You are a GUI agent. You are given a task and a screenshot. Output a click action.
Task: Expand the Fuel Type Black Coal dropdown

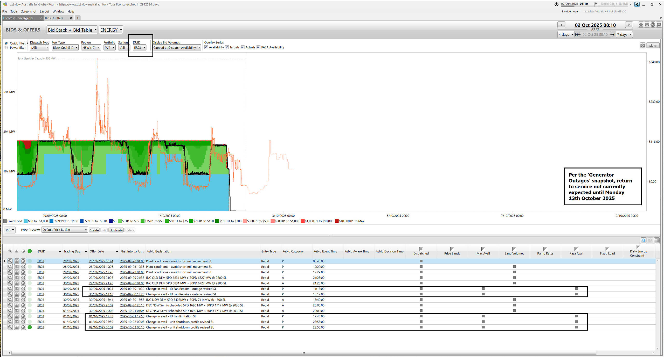pyautogui.click(x=65, y=48)
